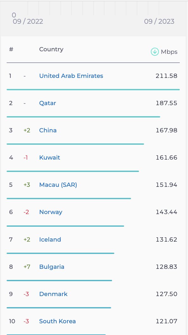Open the Bulgaria ranking entry
The height and width of the screenshot is (335, 188).
[52, 267]
